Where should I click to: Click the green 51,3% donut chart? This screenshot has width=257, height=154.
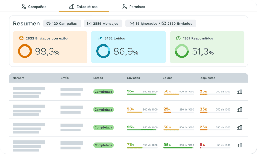(x=182, y=51)
